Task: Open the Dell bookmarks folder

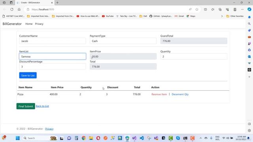Action: (x=143, y=16)
